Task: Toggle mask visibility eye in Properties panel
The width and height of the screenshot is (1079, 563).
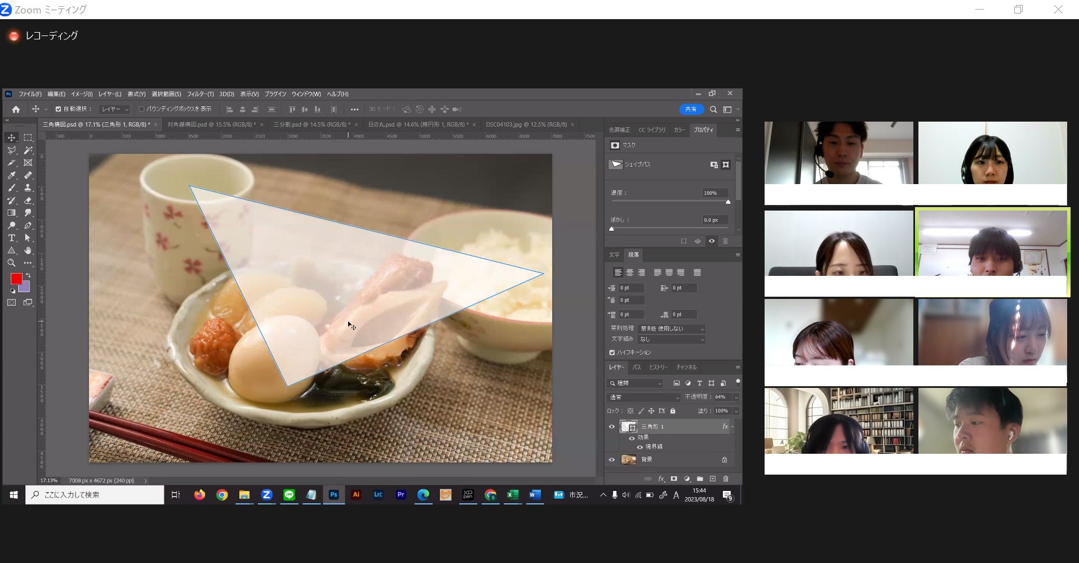Action: click(x=712, y=241)
